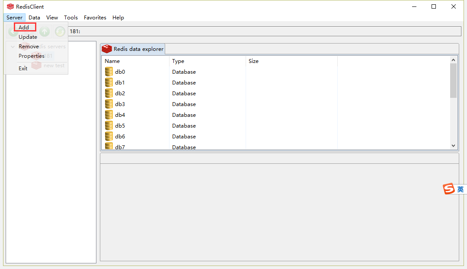This screenshot has width=467, height=269.
Task: Toggle the 英 input language indicator
Action: pyautogui.click(x=461, y=189)
